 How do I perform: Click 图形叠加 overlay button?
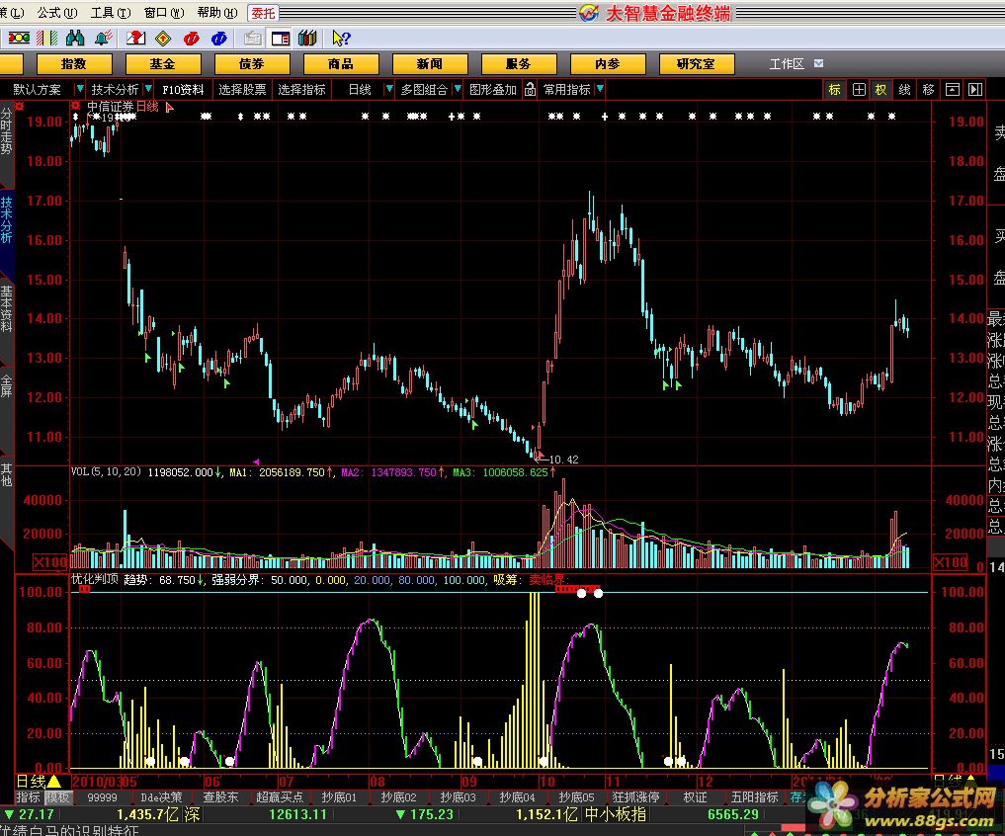point(492,89)
